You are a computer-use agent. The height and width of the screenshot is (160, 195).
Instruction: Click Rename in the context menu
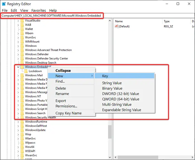[x=72, y=94]
